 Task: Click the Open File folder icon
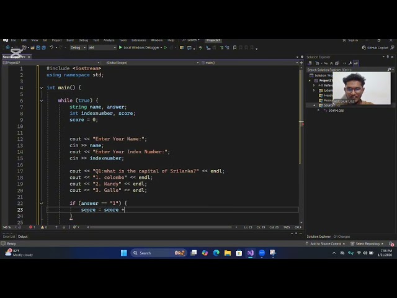(32, 47)
